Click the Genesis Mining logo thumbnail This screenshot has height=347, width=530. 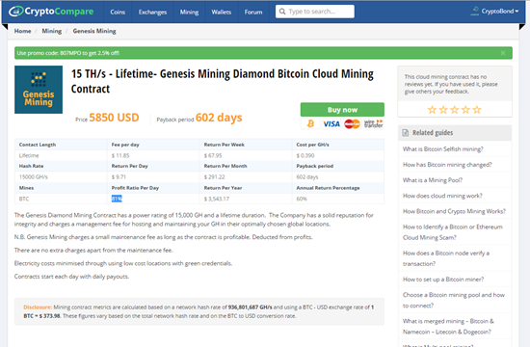click(x=39, y=90)
